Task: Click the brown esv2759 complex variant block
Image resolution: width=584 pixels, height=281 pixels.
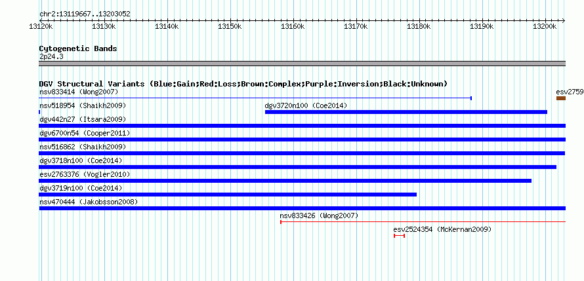Action: click(561, 98)
